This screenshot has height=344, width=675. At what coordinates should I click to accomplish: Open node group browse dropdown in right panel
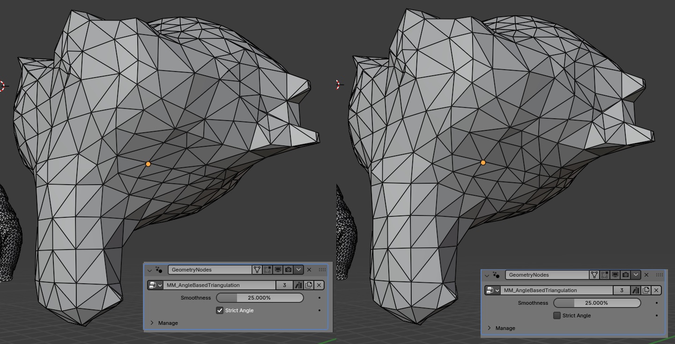[x=492, y=290]
